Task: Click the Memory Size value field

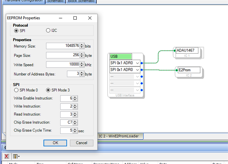Action: click(63, 46)
